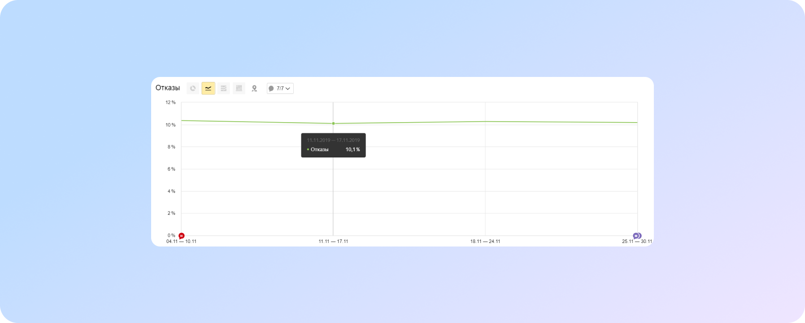This screenshot has width=805, height=323.
Task: Click the '12 %' y-axis label
Action: tap(170, 102)
